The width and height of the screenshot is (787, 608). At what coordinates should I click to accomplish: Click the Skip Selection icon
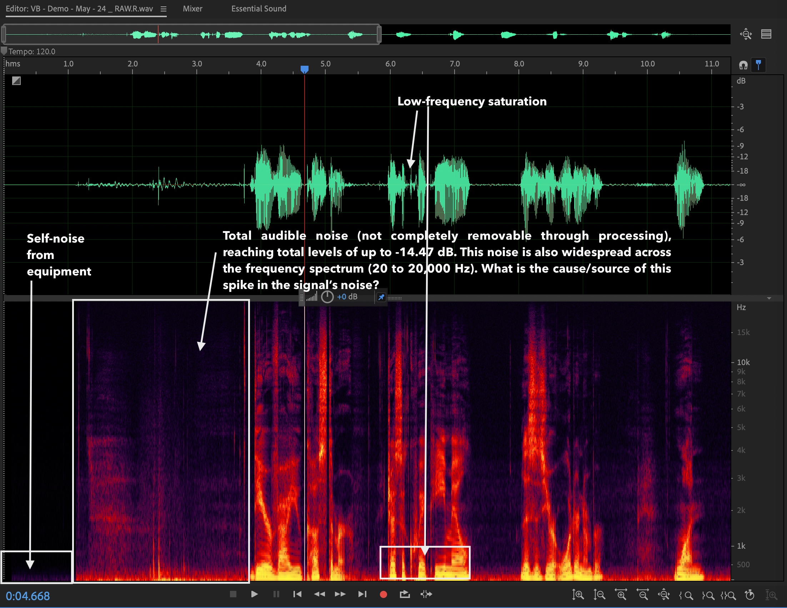(426, 594)
